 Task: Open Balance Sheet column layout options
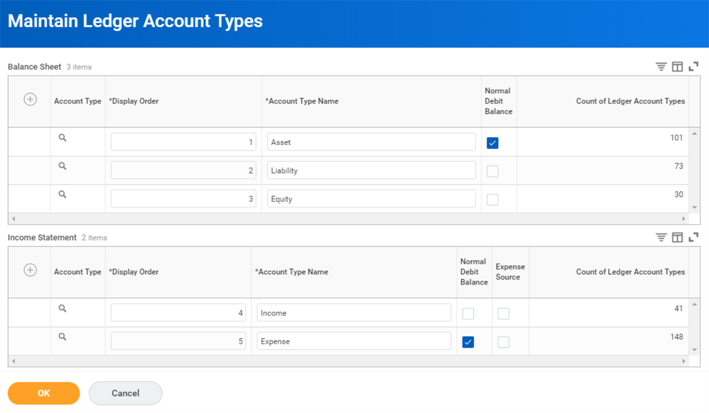[677, 67]
